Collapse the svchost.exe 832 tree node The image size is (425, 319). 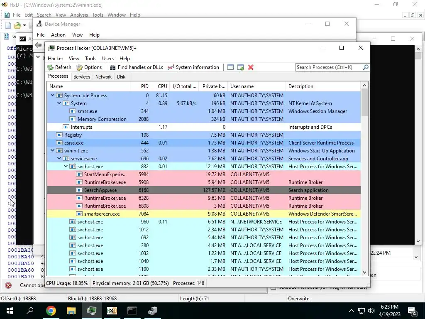(x=66, y=166)
